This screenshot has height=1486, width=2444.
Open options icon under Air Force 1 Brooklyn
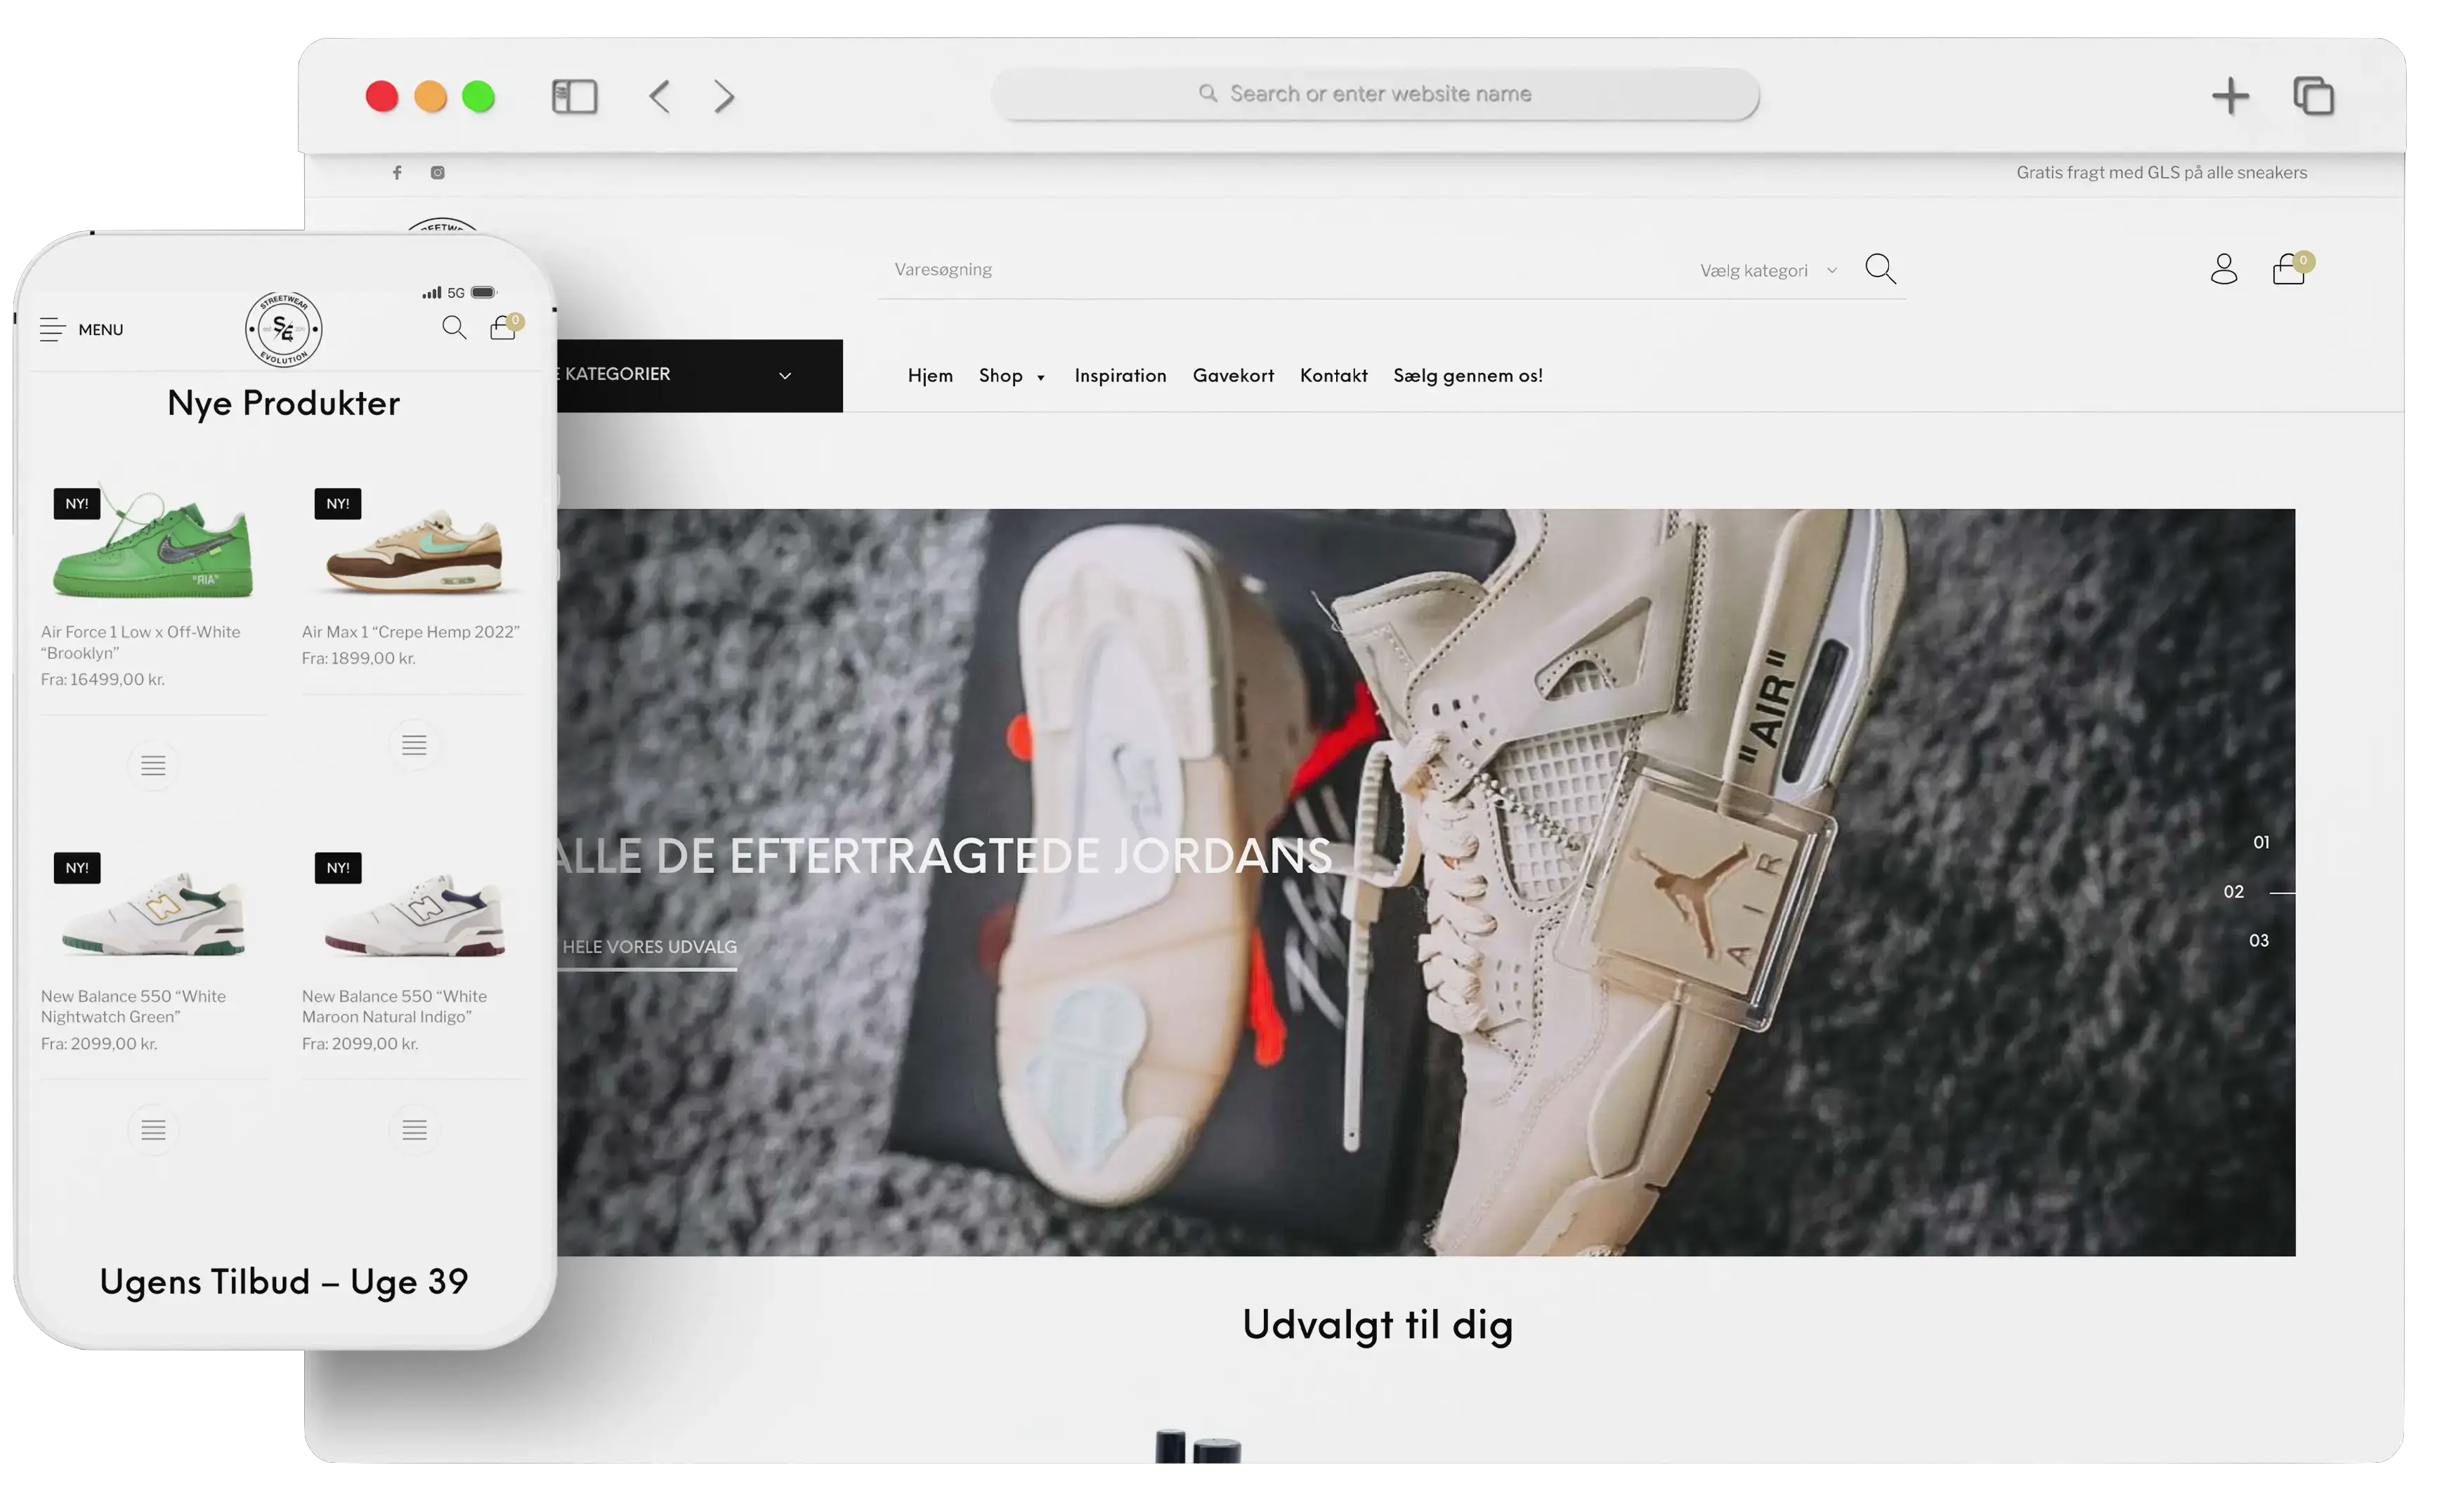click(152, 766)
